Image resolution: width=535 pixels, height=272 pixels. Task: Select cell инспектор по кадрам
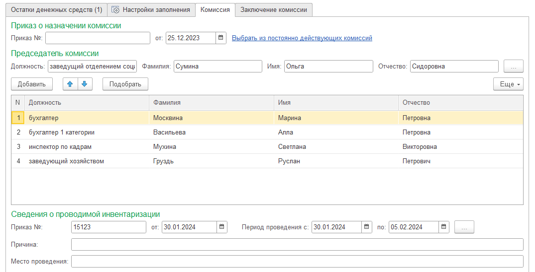(87, 147)
